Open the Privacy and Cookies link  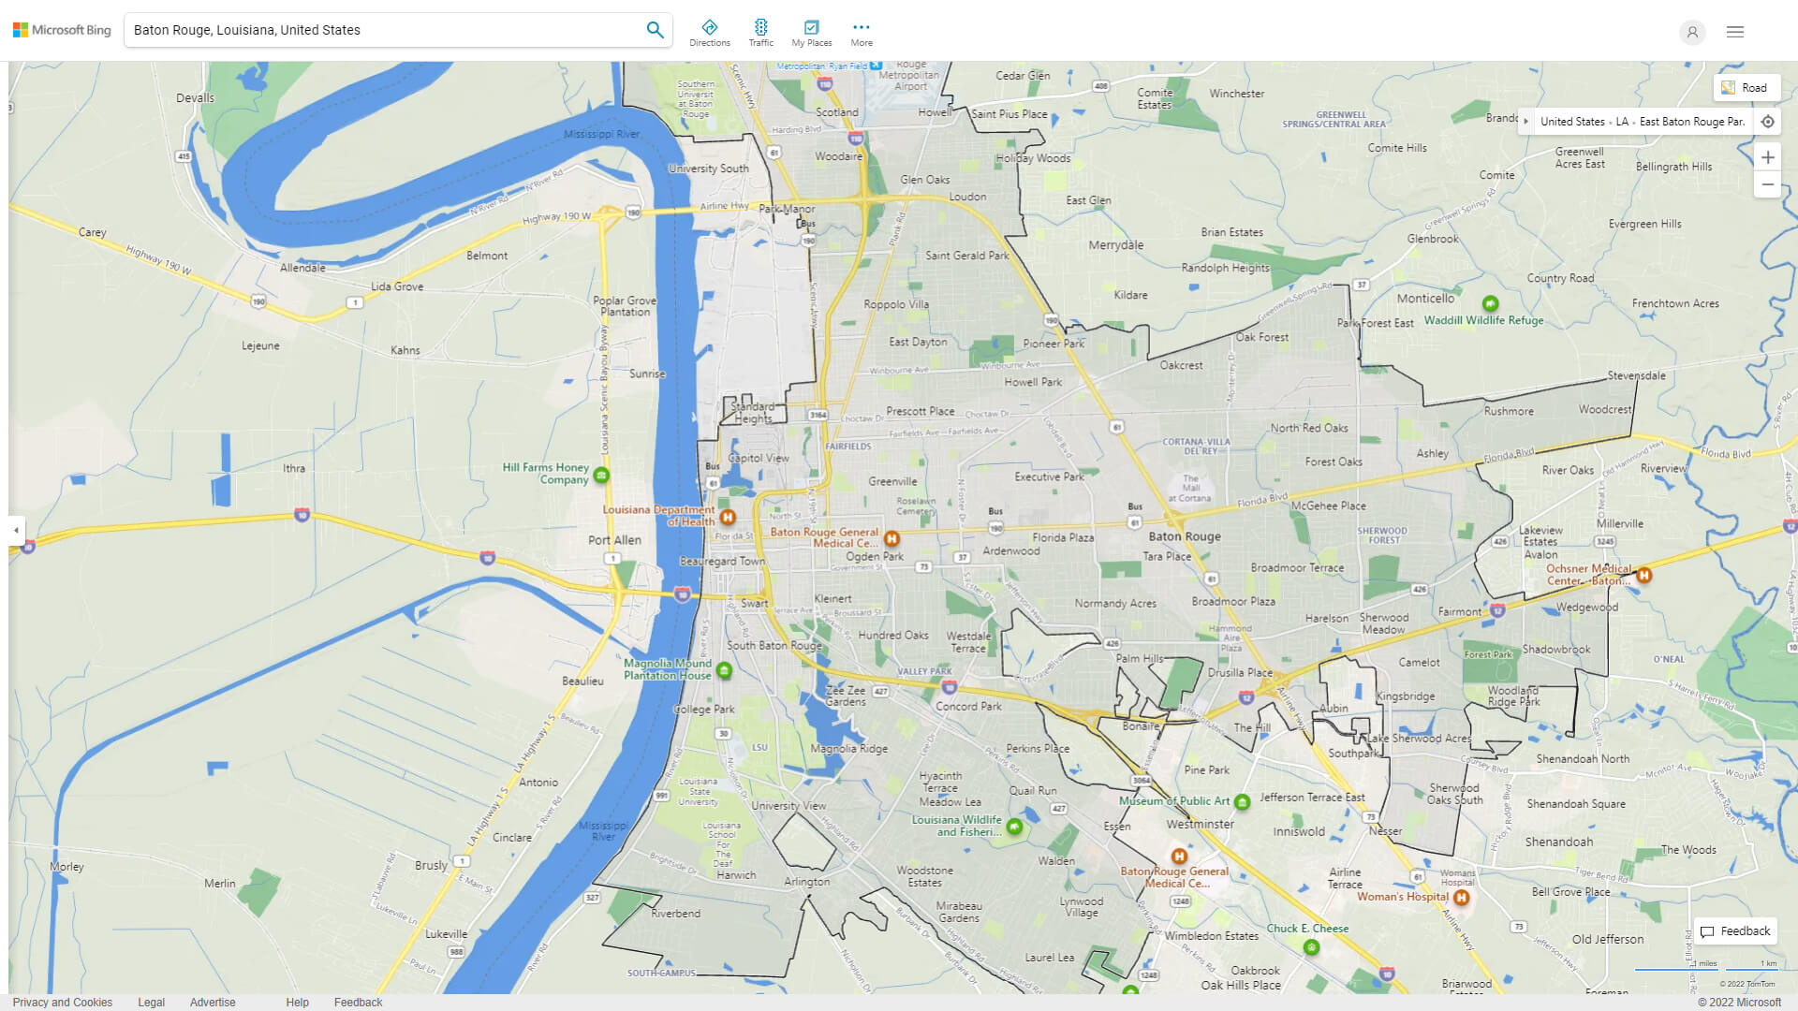[x=62, y=1002]
